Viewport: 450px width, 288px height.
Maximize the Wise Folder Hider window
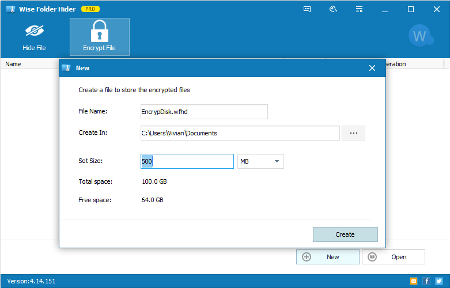(411, 9)
